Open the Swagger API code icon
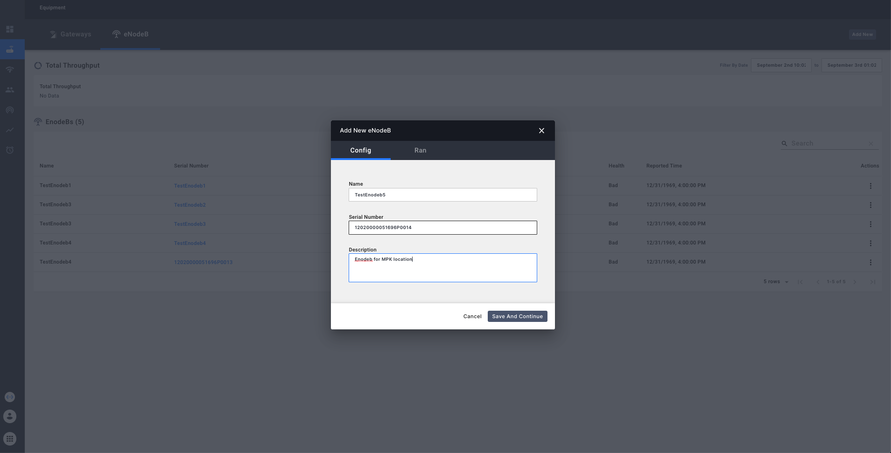This screenshot has width=891, height=453. point(10,397)
